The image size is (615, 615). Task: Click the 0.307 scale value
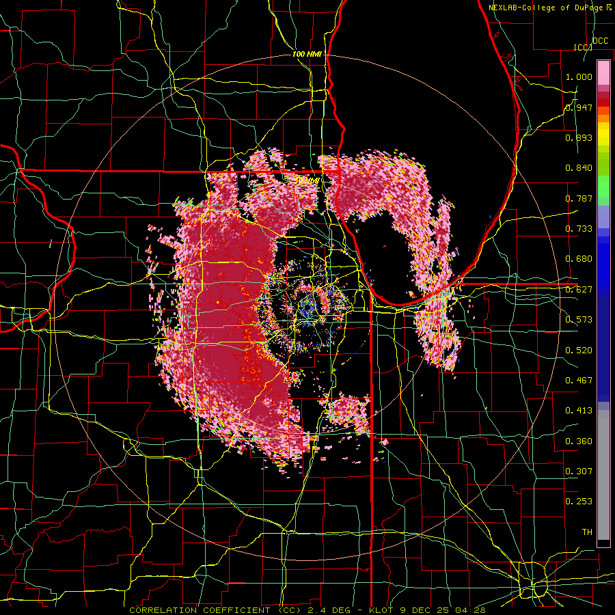pos(579,471)
